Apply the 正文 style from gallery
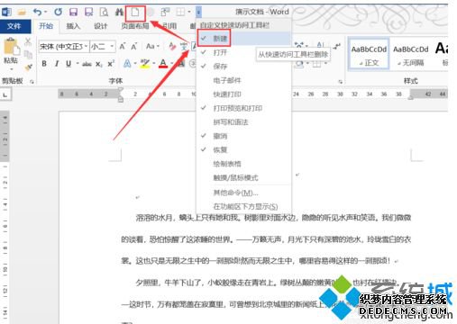 (369, 54)
